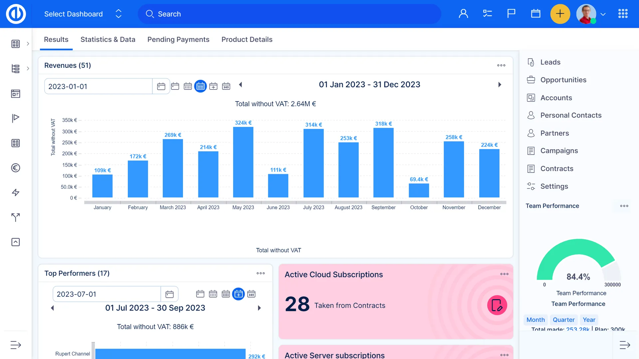Open the task checklist icon in header
Image resolution: width=639 pixels, height=359 pixels.
point(487,14)
